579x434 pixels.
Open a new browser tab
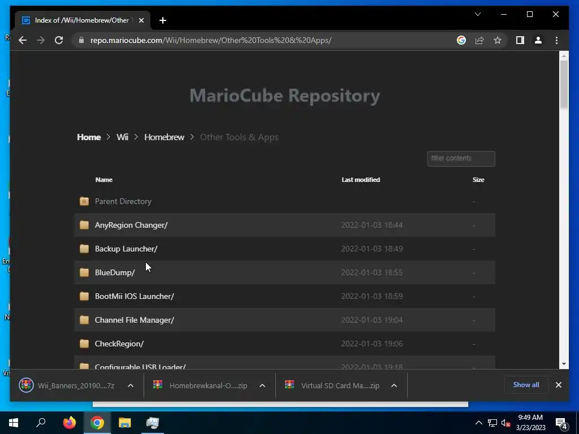pyautogui.click(x=163, y=20)
